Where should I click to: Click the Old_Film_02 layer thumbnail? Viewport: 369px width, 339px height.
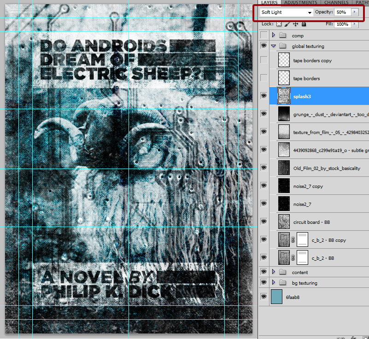[284, 168]
